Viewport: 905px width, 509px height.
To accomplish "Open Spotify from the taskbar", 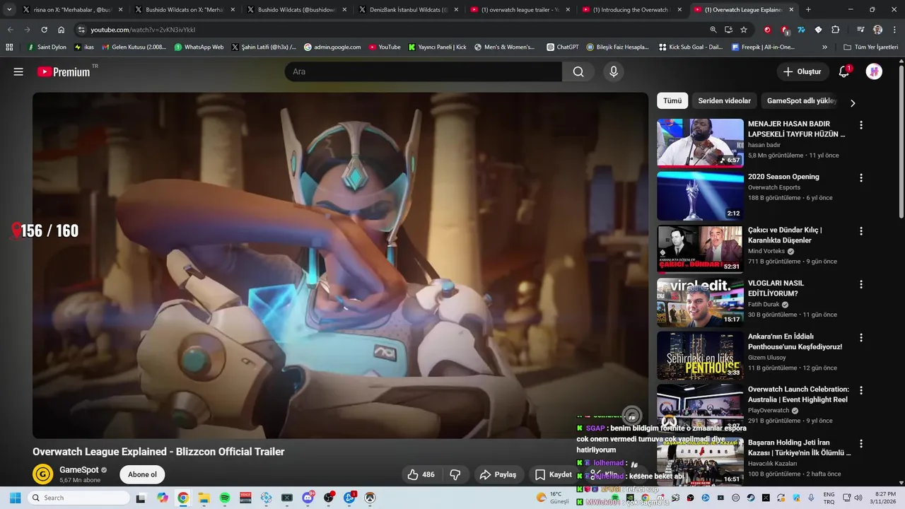I will [225, 498].
